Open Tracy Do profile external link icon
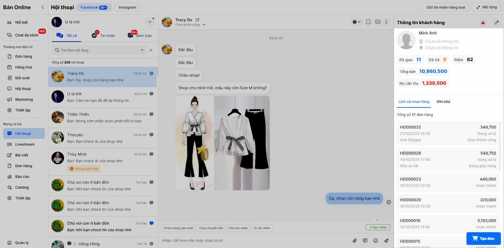The height and width of the screenshot is (248, 504). (198, 20)
